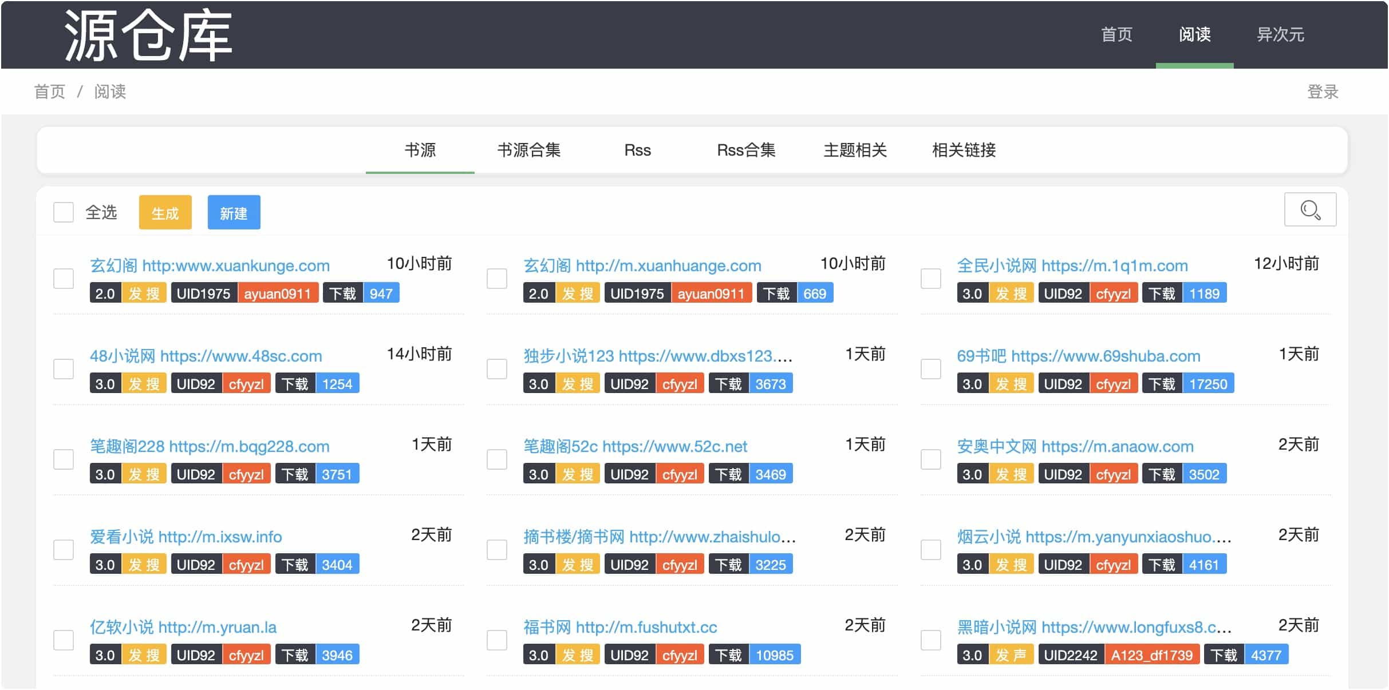Click the download count badge 17250
1389x690 pixels.
[1208, 384]
